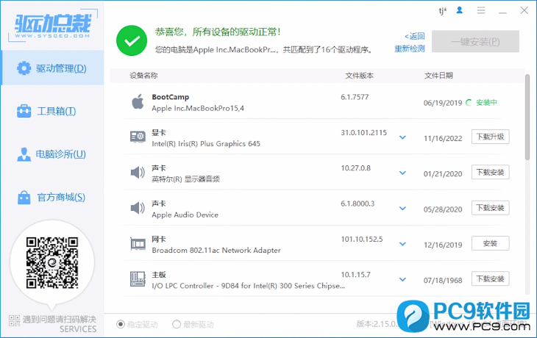This screenshot has width=537, height=338.
Task: Click the date 11/16/2022 text
Action: click(x=443, y=139)
